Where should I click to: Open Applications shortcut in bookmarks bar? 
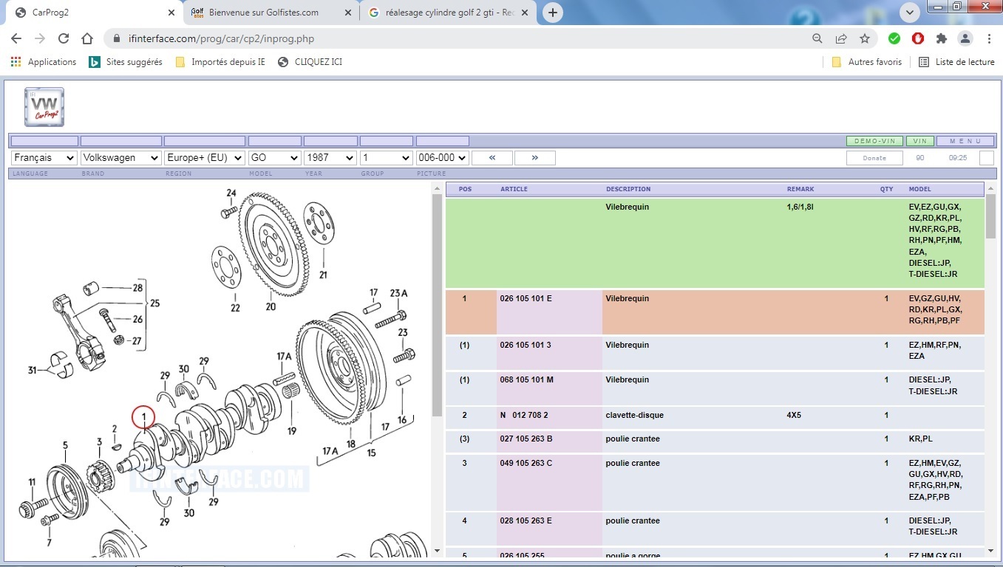pyautogui.click(x=44, y=62)
